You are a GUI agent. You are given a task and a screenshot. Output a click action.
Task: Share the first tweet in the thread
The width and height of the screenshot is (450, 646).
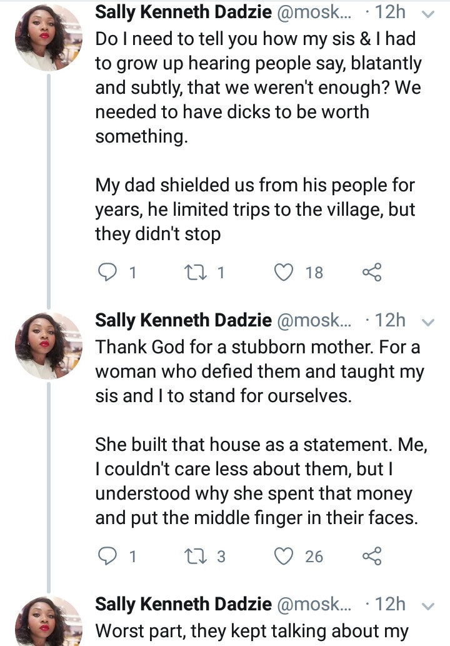pyautogui.click(x=371, y=271)
